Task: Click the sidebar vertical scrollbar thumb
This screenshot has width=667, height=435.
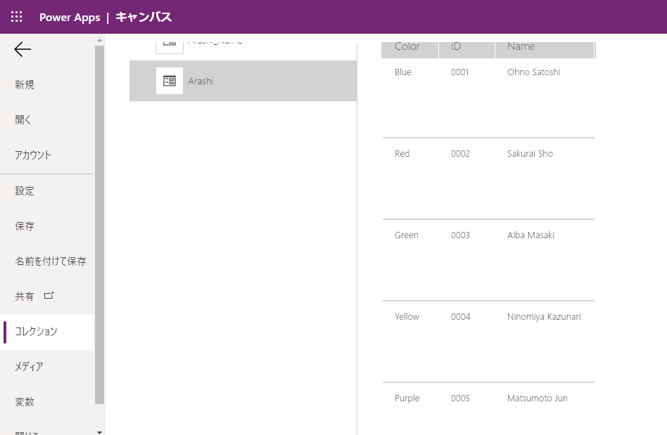Action: pos(99,225)
